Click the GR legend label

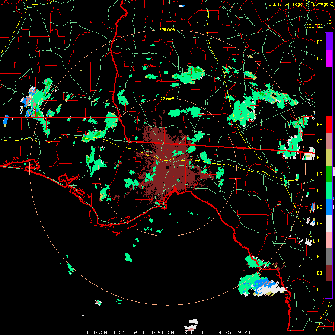(x=319, y=141)
